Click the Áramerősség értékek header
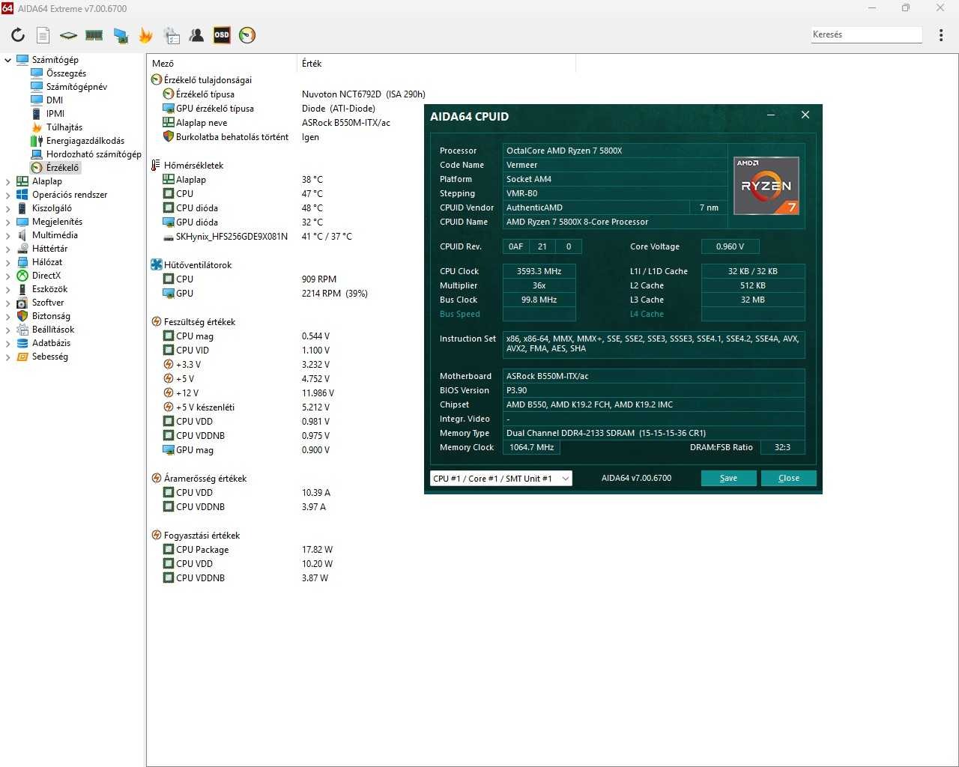Viewport: 959px width, 767px height. 205,479
